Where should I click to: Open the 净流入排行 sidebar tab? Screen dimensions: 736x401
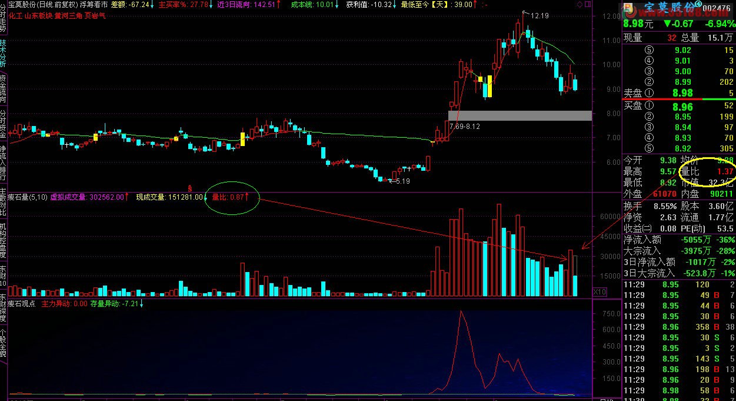[3, 163]
